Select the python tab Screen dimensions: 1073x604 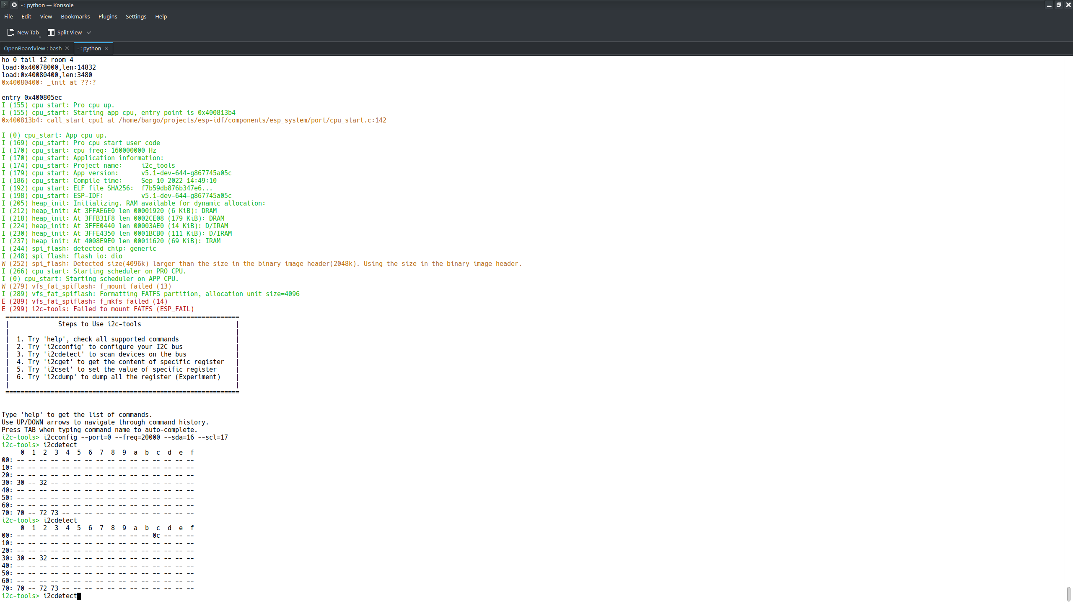point(89,48)
